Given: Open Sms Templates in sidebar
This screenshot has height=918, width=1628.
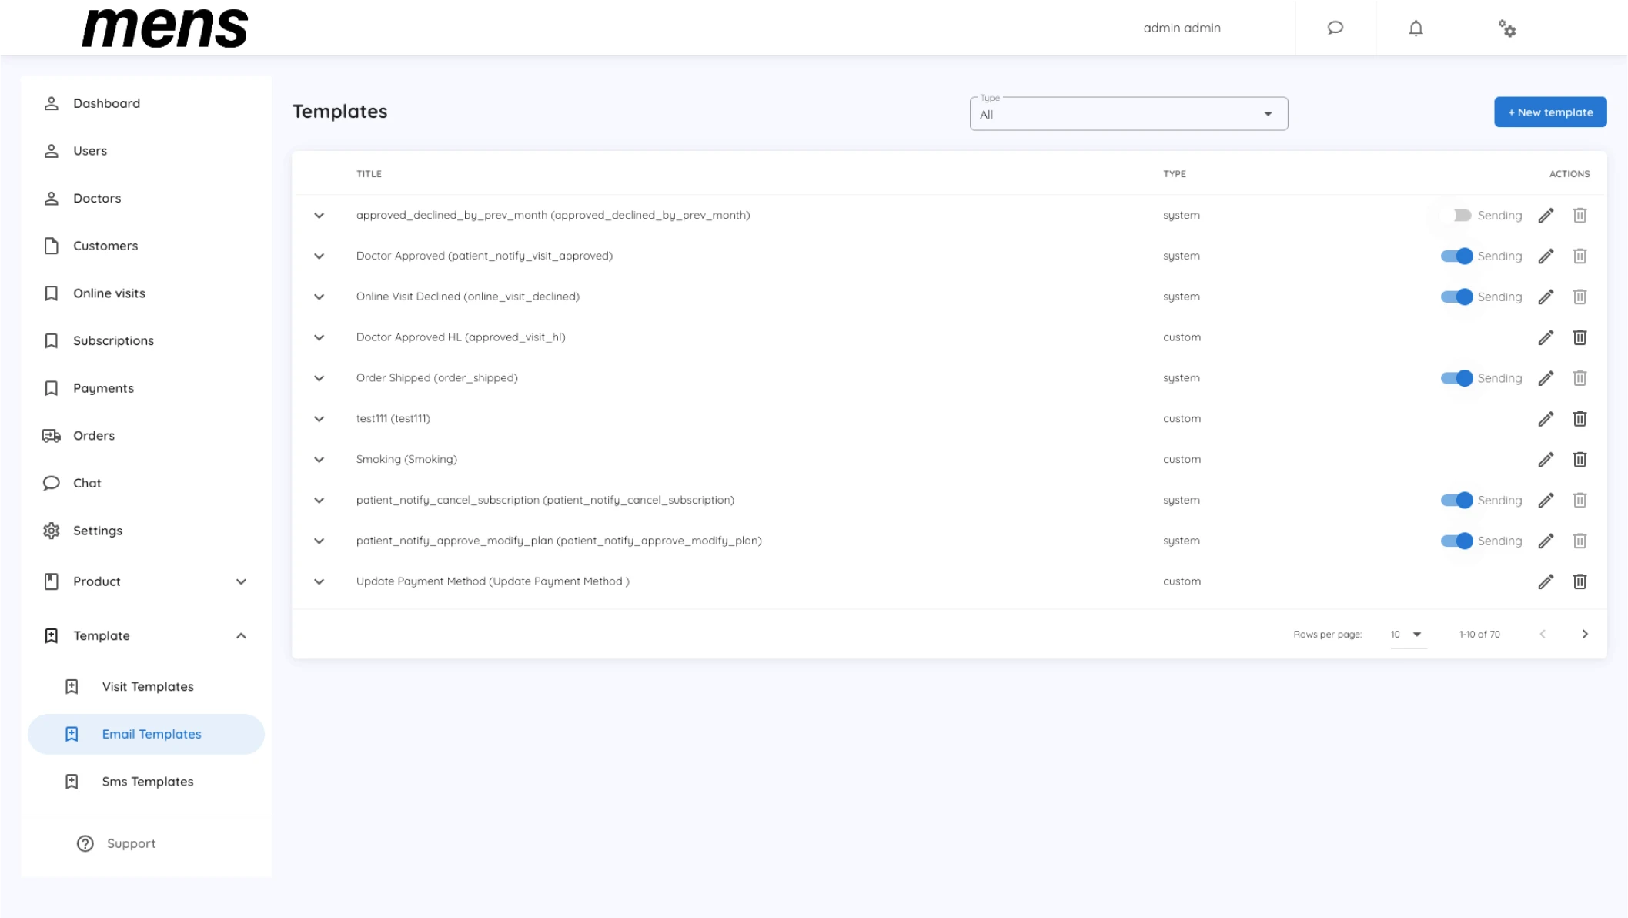Looking at the screenshot, I should pos(146,782).
